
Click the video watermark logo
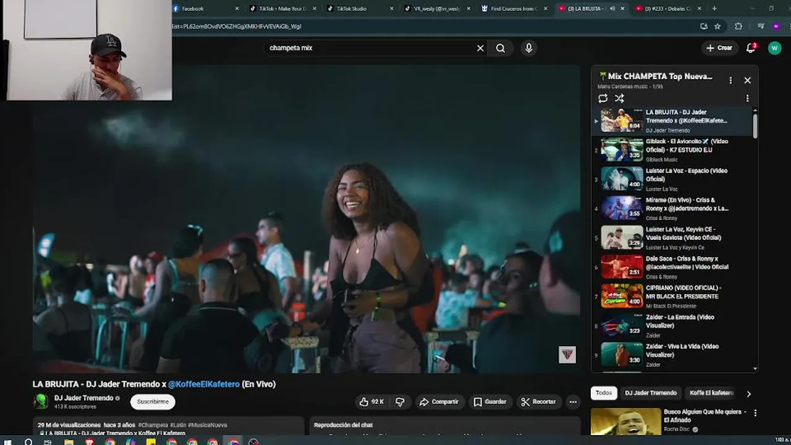click(x=567, y=354)
